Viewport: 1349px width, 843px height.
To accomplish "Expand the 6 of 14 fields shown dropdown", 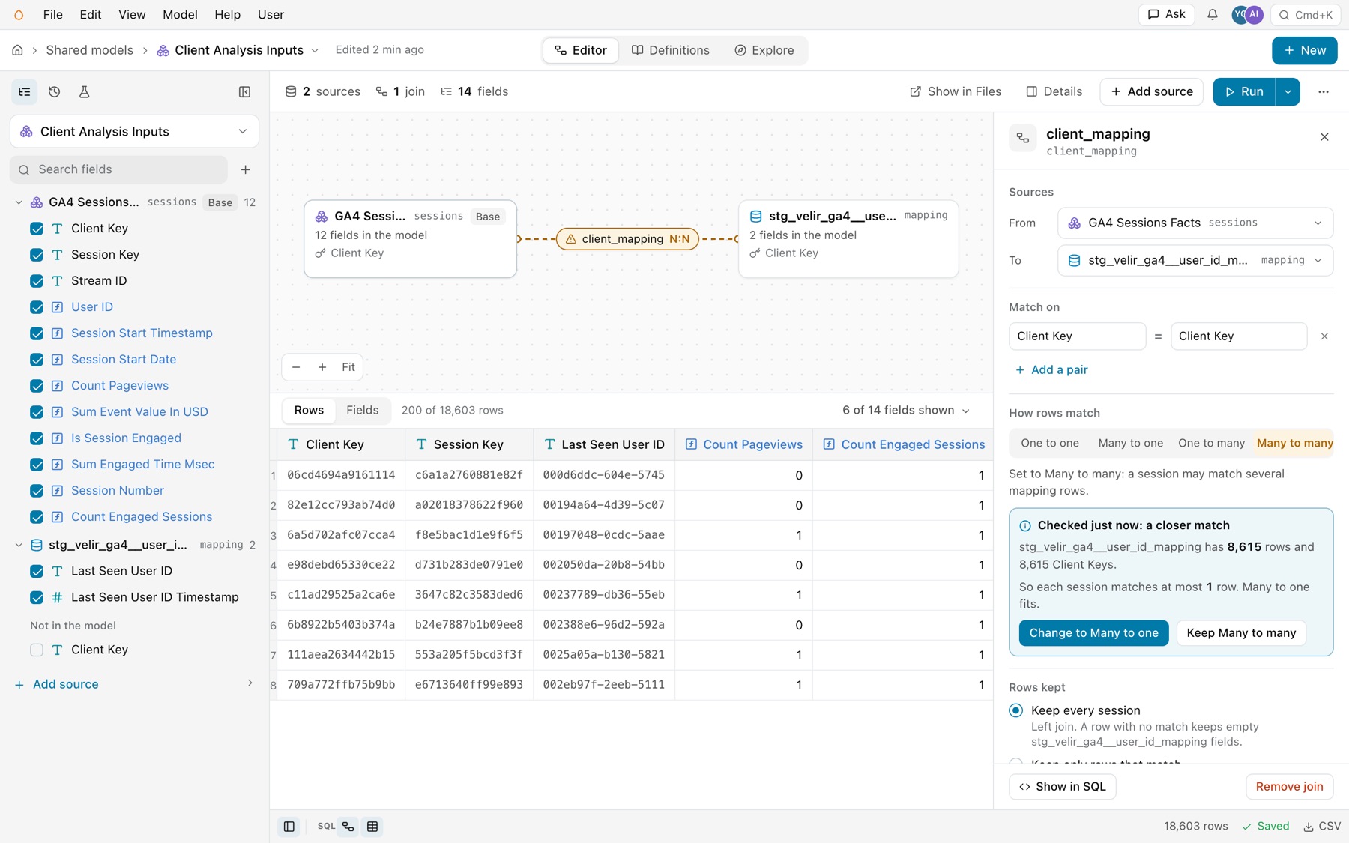I will [905, 411].
